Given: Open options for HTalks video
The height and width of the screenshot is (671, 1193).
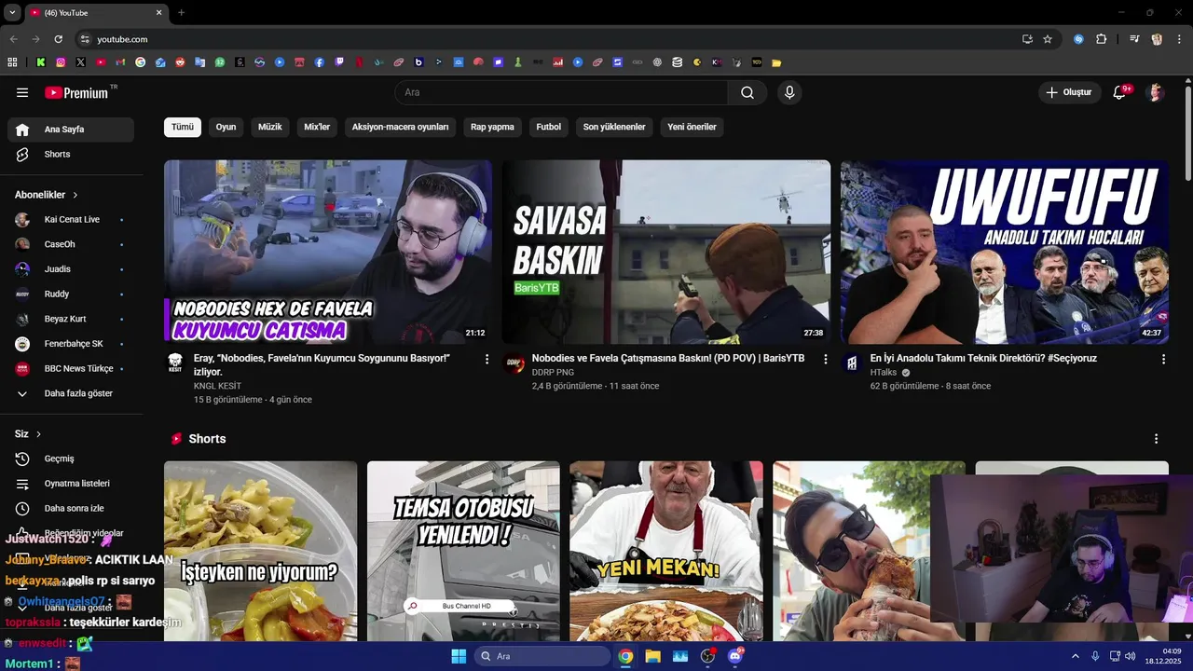Looking at the screenshot, I should pos(1163,359).
